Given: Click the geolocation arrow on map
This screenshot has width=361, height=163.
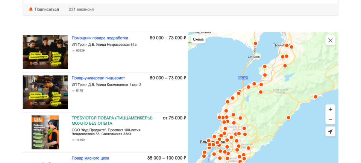Looking at the screenshot, I should [330, 131].
